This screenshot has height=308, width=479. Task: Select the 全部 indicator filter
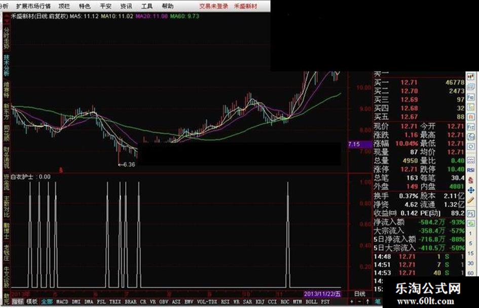(47, 301)
